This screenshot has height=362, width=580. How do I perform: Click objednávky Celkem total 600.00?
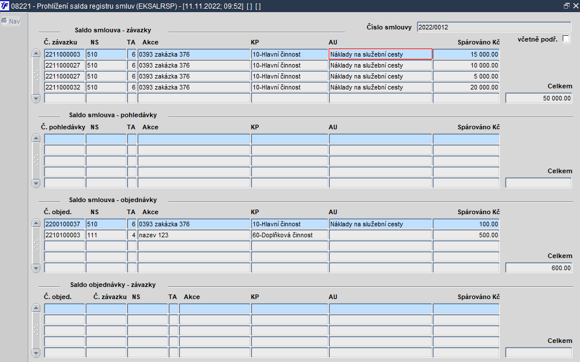point(538,268)
